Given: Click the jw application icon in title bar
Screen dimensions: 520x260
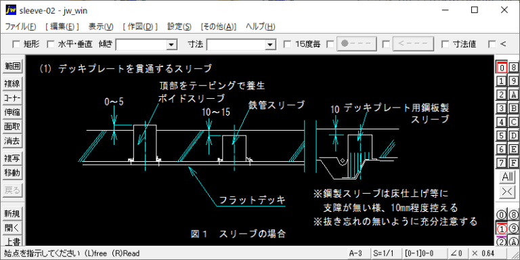Looking at the screenshot, I should [11, 10].
